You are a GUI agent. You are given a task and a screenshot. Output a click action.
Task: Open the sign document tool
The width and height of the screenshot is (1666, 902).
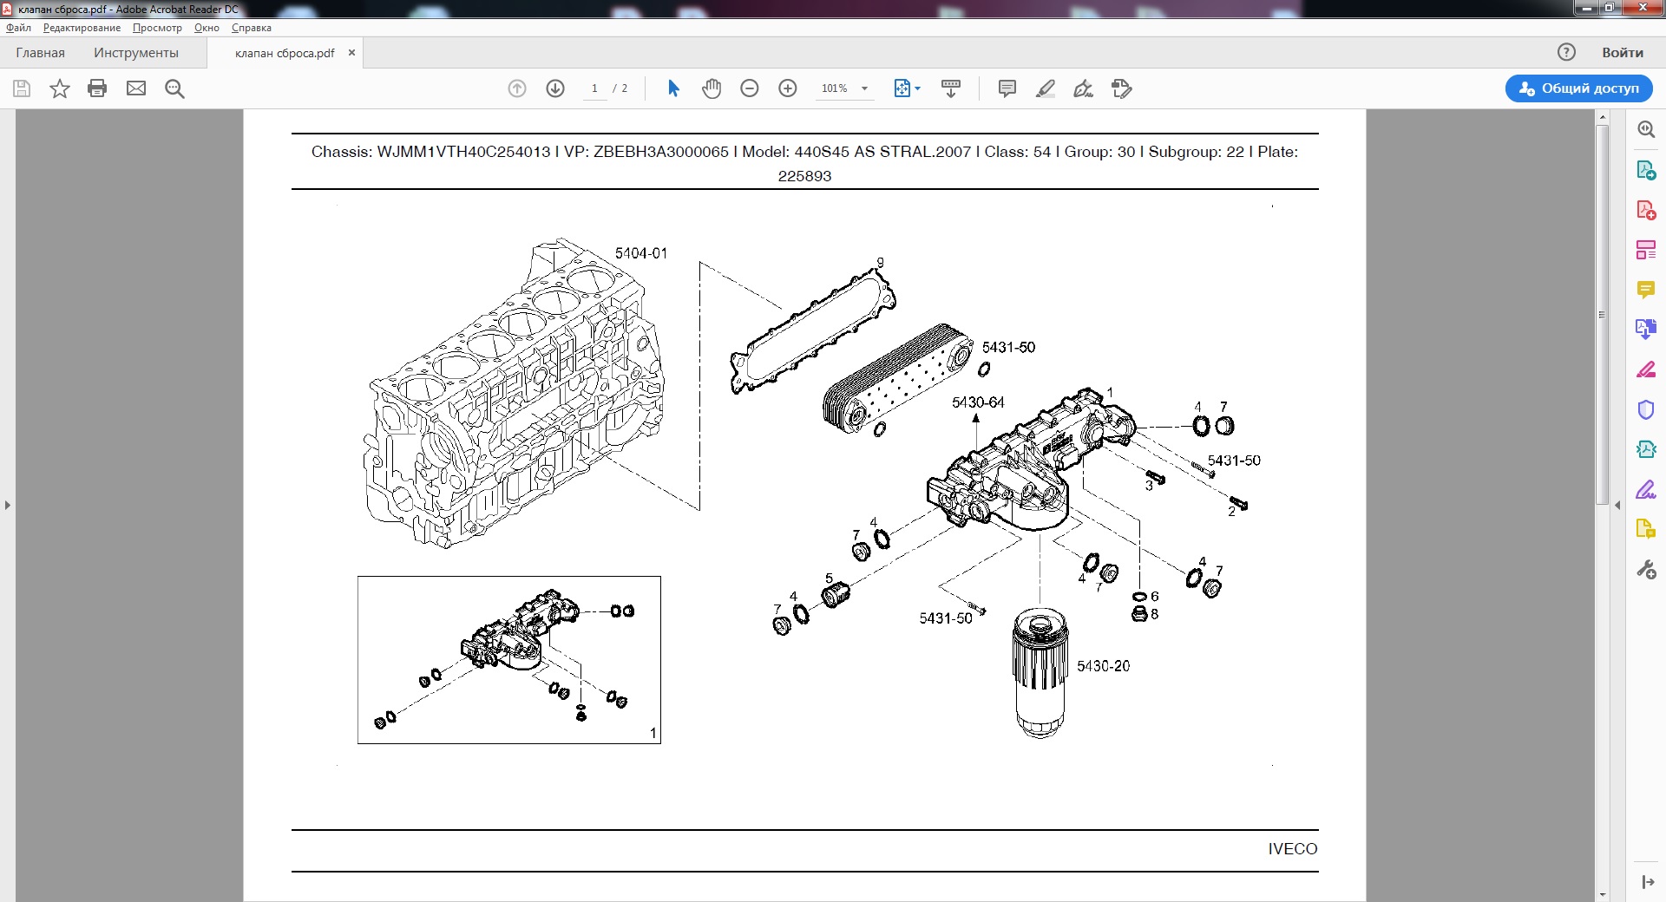point(1084,88)
